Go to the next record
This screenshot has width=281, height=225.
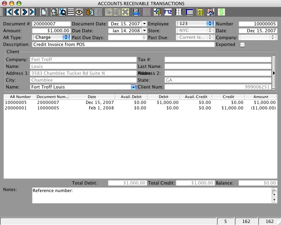click(x=25, y=12)
